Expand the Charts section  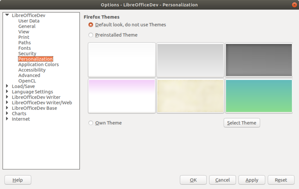pos(7,113)
